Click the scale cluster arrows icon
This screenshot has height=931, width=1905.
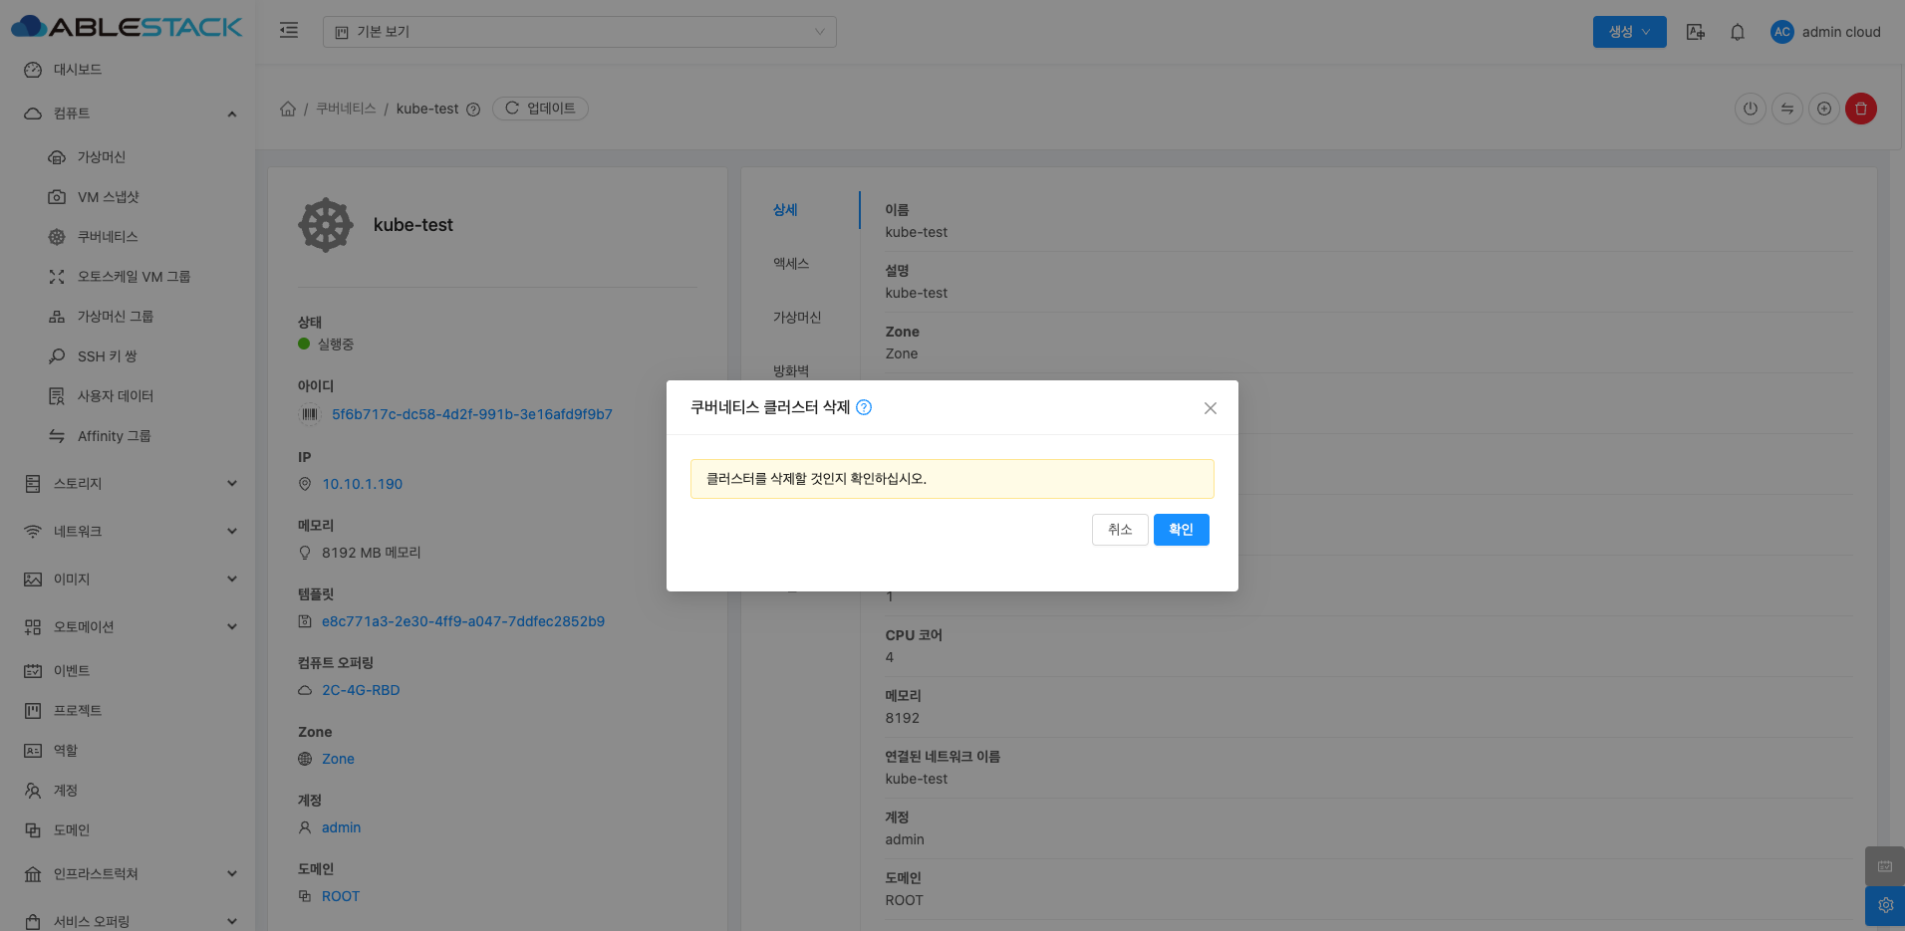(x=1786, y=109)
